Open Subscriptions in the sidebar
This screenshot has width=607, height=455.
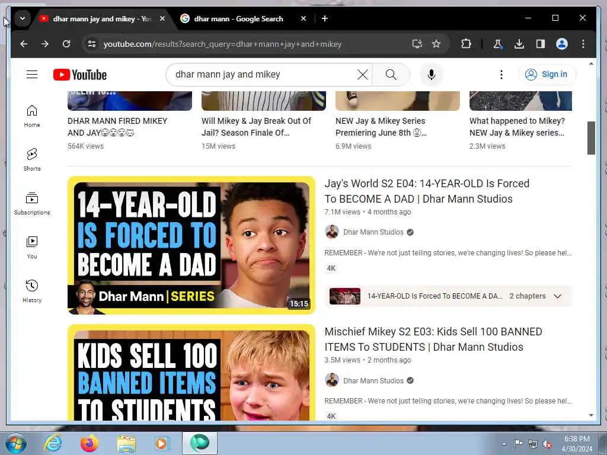point(32,204)
